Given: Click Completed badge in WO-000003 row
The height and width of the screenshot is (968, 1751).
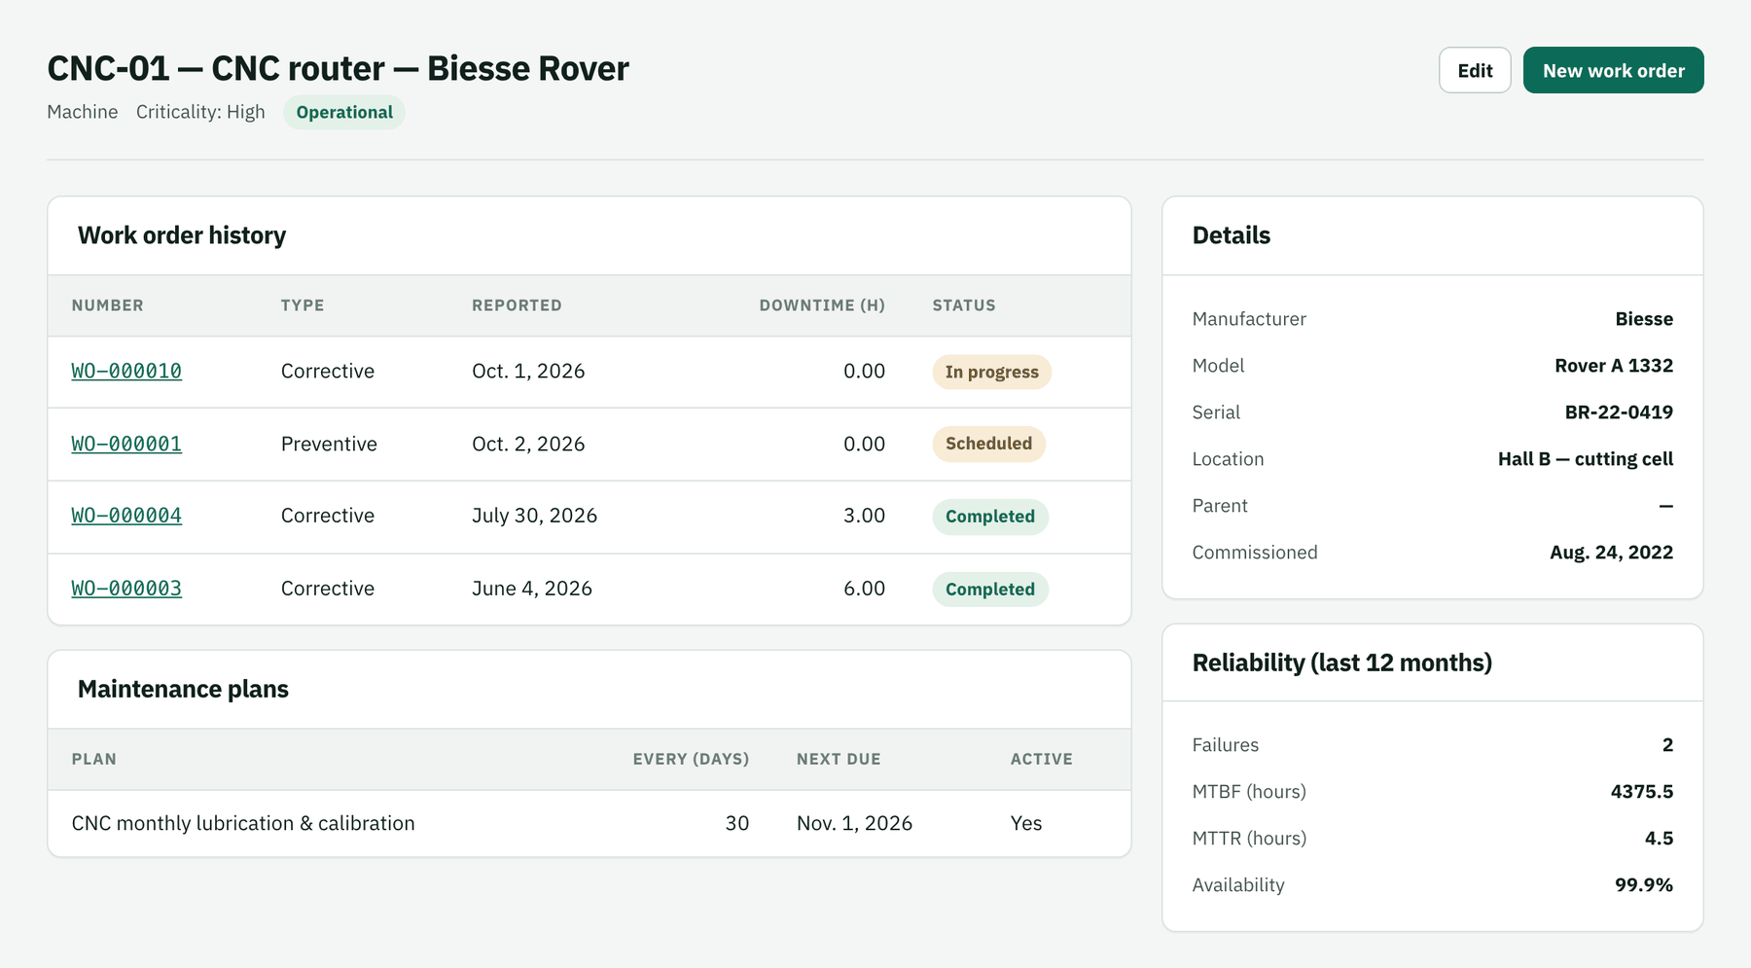Looking at the screenshot, I should point(989,590).
